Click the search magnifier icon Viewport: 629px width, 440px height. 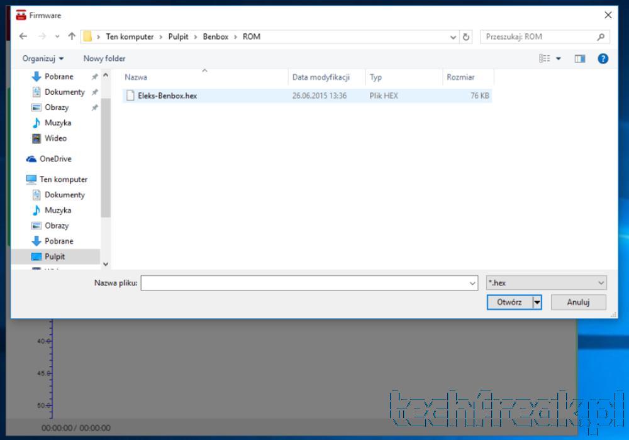[x=601, y=37]
